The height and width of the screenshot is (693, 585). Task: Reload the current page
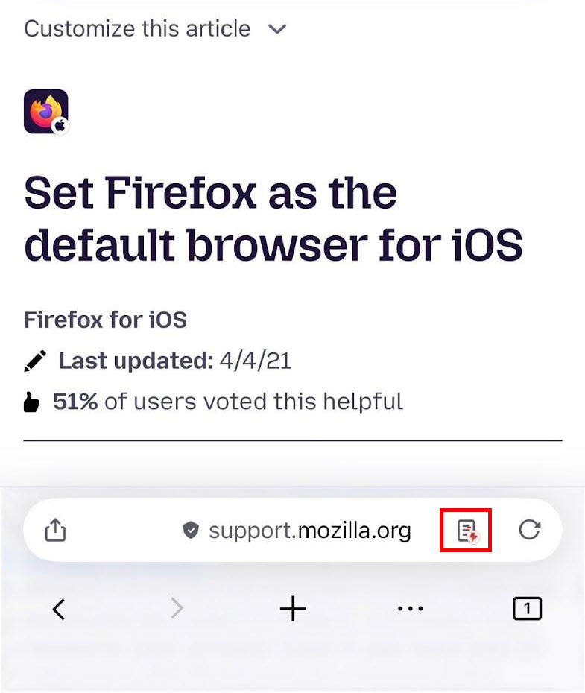pos(530,531)
